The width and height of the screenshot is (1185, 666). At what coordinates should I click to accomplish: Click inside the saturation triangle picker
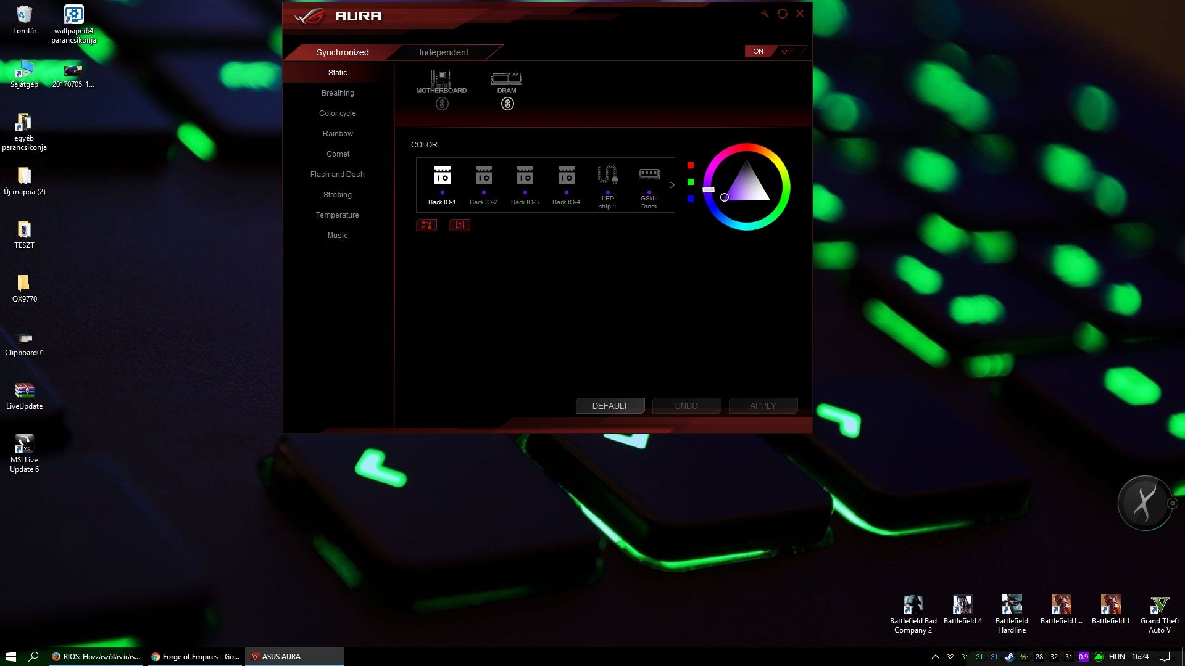747,185
